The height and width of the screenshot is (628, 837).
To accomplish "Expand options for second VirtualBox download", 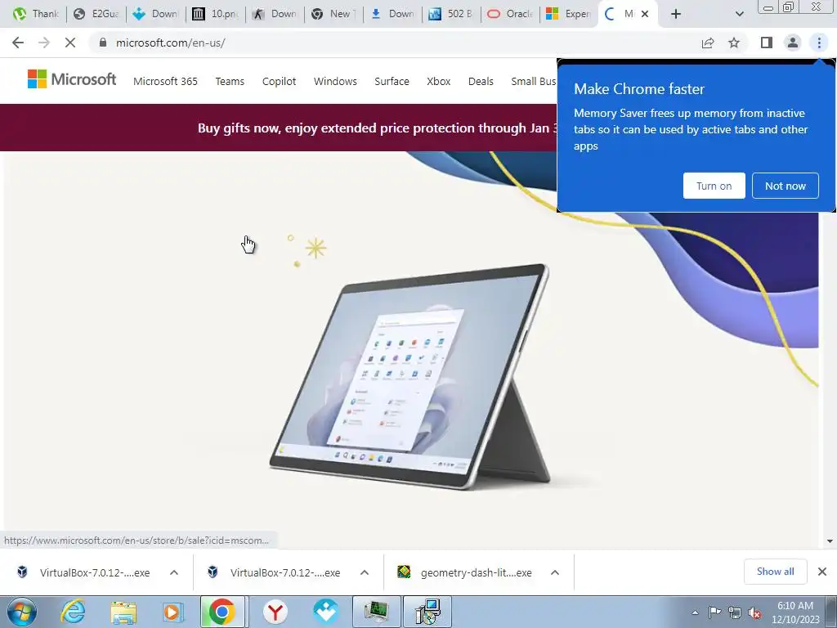I will click(x=365, y=572).
